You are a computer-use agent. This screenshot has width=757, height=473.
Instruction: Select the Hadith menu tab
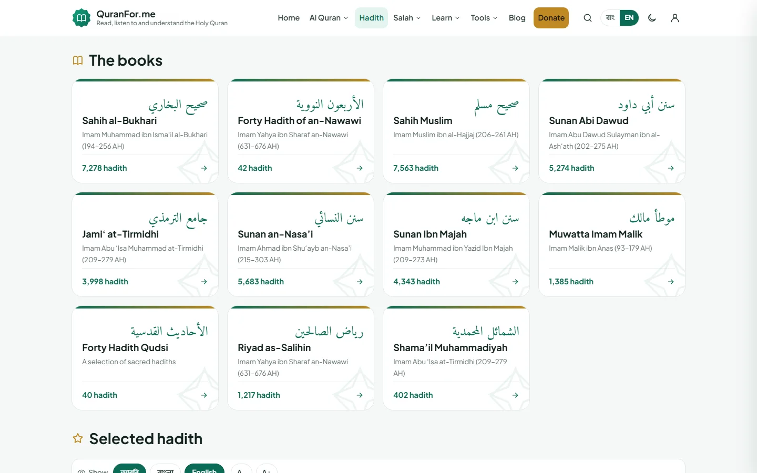pos(371,18)
